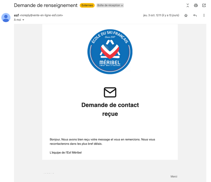Click the noreply@vente-en-ligne-esf.com address
This screenshot has width=211, height=182.
pos(41,15)
